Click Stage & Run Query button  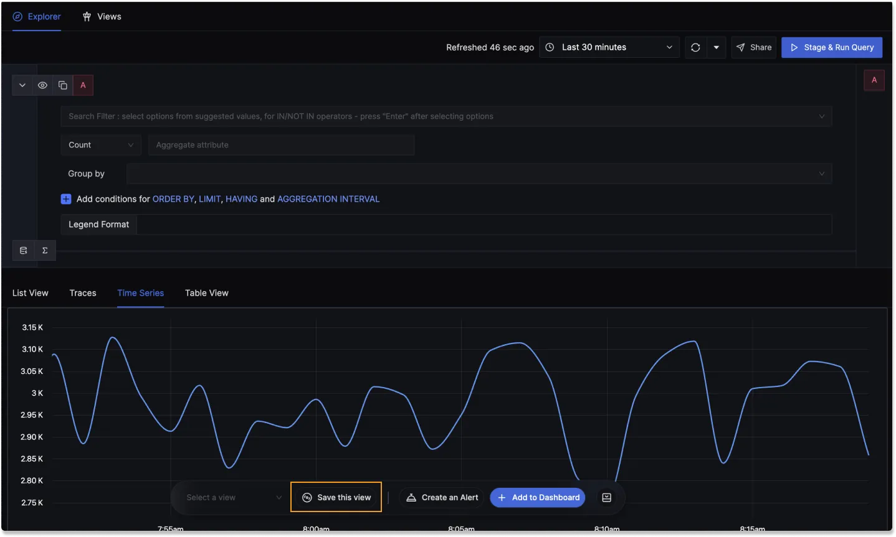pos(832,47)
